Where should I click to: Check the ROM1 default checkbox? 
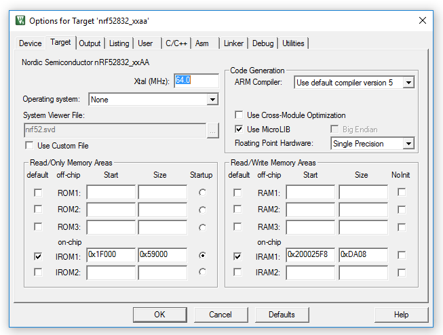click(38, 193)
